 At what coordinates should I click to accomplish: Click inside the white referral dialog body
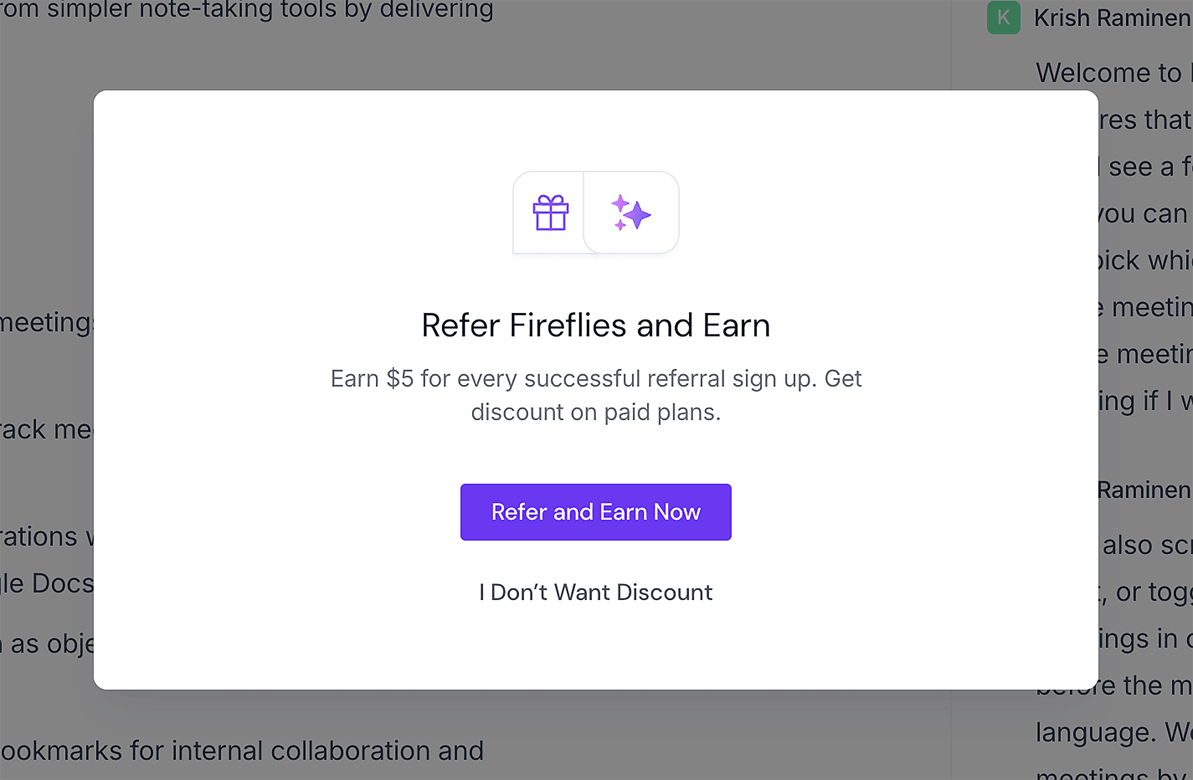click(x=596, y=451)
